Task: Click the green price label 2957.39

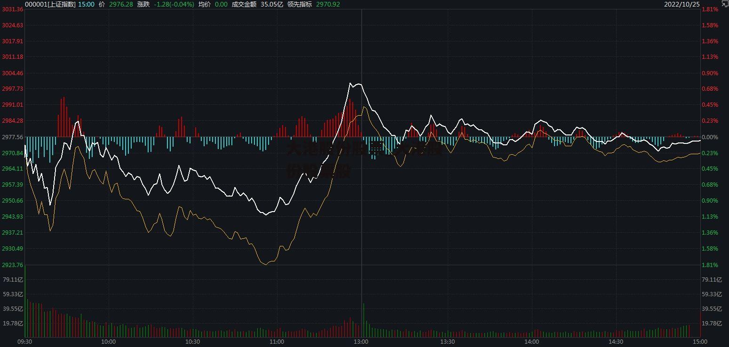Action: [x=13, y=185]
